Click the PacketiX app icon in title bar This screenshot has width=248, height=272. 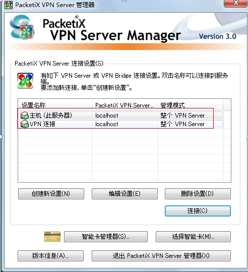[x=9, y=5]
